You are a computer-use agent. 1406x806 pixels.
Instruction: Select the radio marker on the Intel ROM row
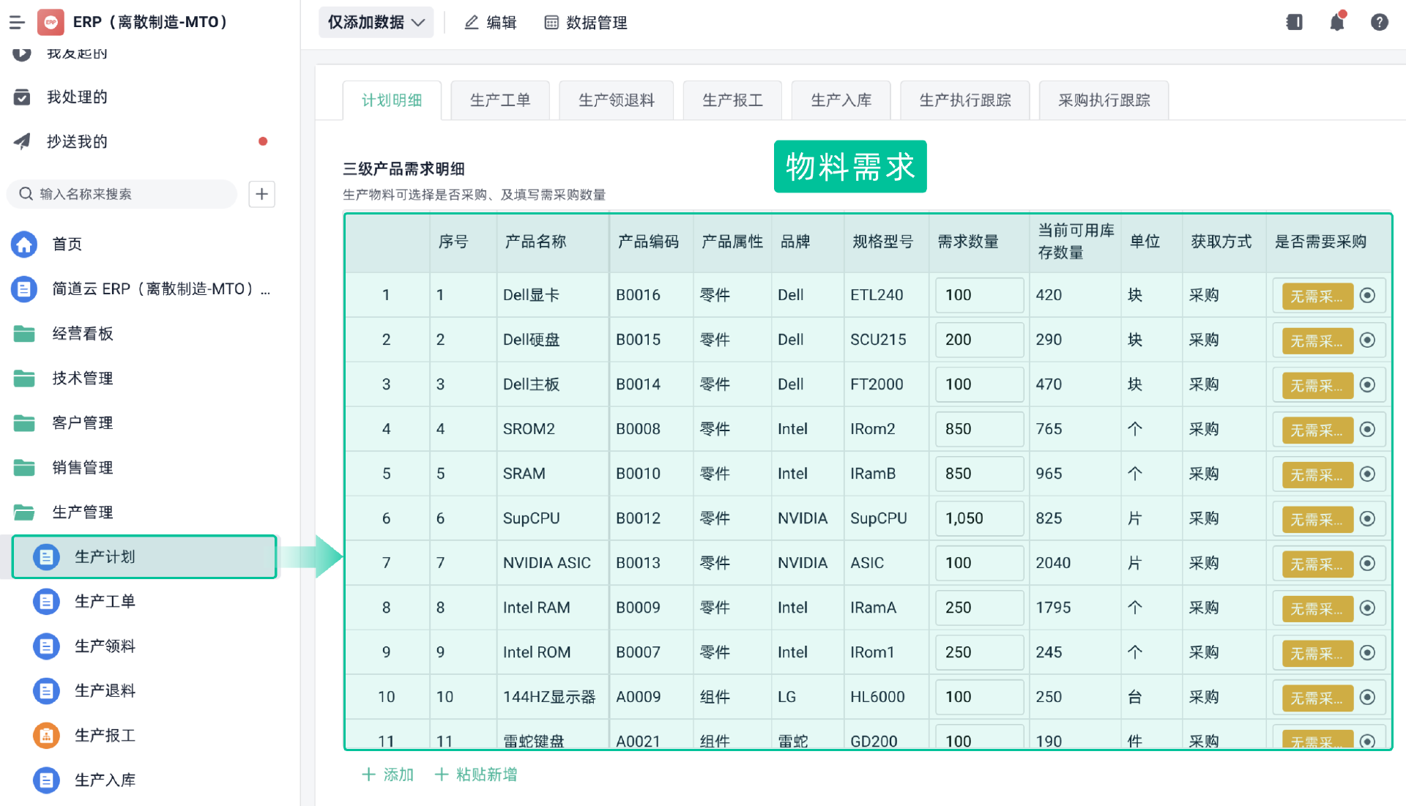1369,652
